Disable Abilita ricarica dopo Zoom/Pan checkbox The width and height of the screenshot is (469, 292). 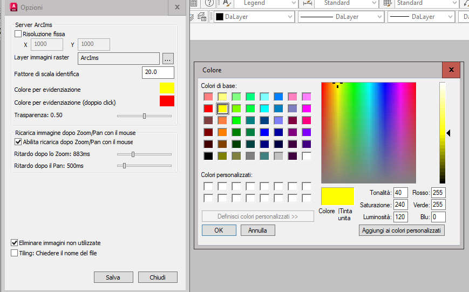[18, 142]
